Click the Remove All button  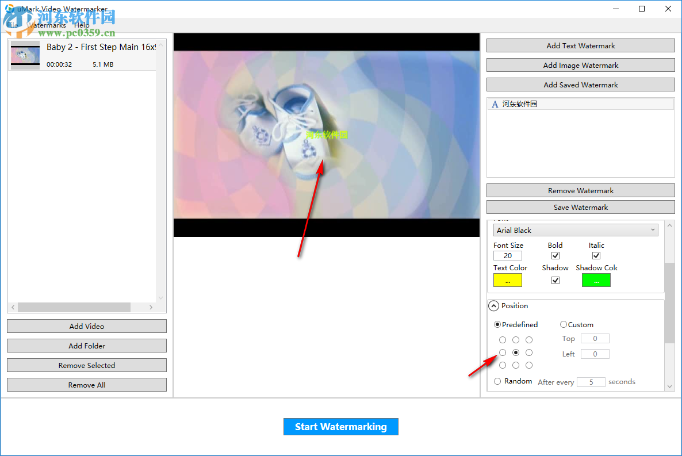pos(86,384)
